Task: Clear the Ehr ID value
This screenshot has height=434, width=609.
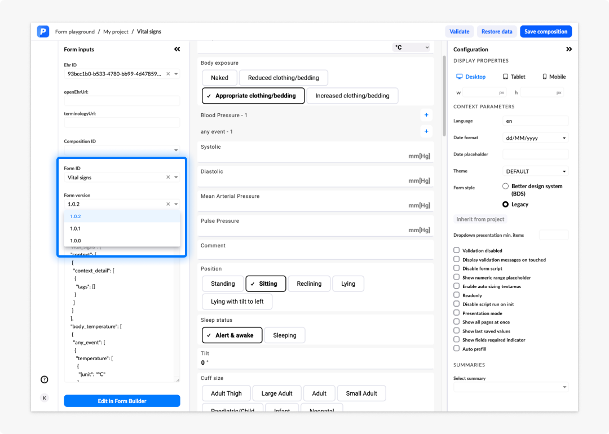Action: click(x=168, y=74)
